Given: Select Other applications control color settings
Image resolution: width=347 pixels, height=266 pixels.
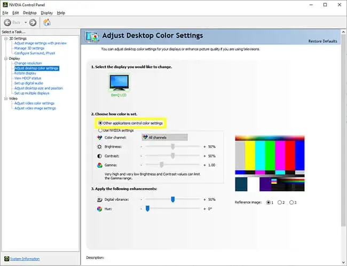Looking at the screenshot, I should pyautogui.click(x=100, y=123).
